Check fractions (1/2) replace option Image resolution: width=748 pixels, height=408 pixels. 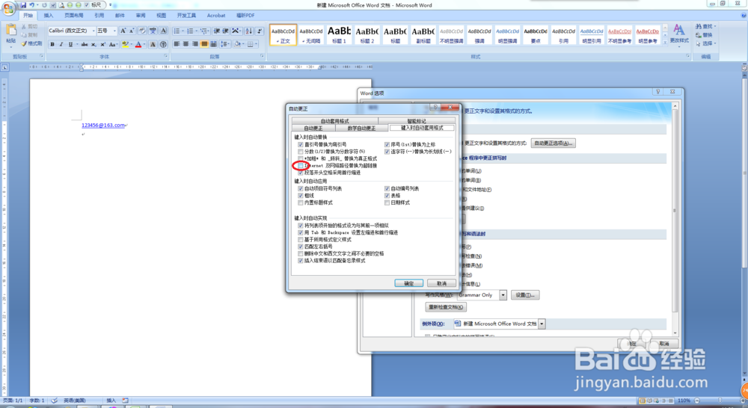[301, 152]
